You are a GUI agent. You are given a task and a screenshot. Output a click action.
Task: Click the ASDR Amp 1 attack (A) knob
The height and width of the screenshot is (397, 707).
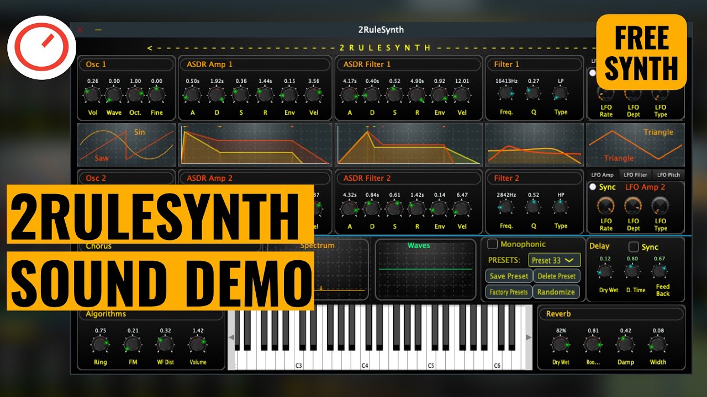click(x=193, y=95)
